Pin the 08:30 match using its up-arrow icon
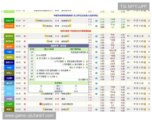Viewport: 152px width, 122px height. point(149,26)
